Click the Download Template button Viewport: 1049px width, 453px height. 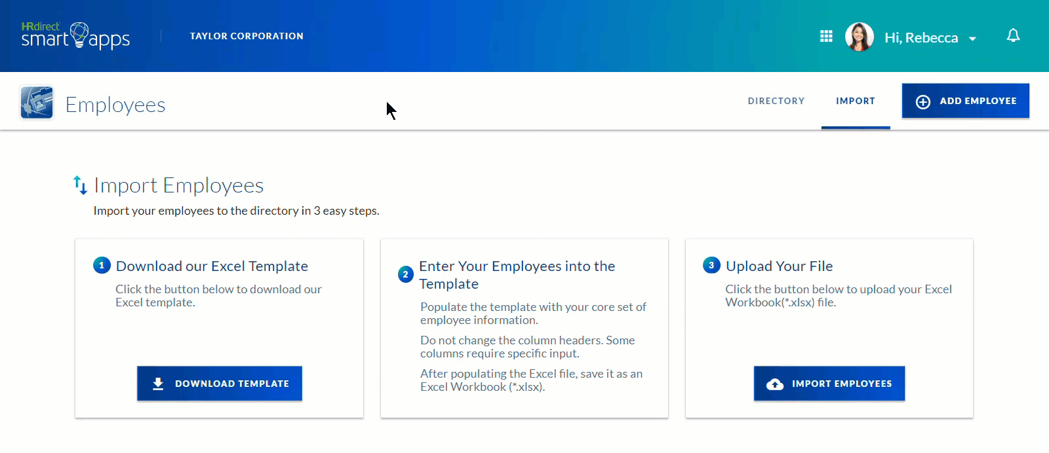click(x=220, y=384)
